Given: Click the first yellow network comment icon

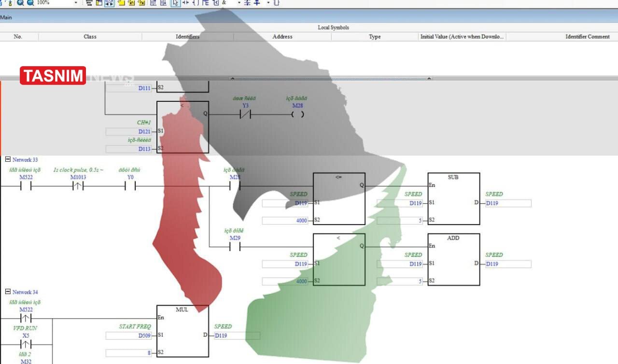Looking at the screenshot, I should [x=121, y=3].
